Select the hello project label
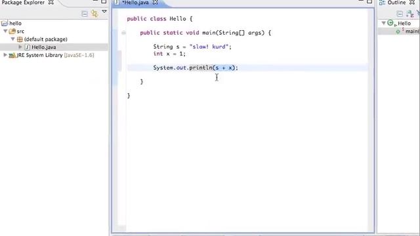Viewport: 420px width, 236px height. pyautogui.click(x=15, y=24)
